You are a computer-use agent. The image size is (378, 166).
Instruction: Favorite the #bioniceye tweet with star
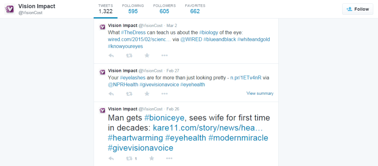pos(152,158)
